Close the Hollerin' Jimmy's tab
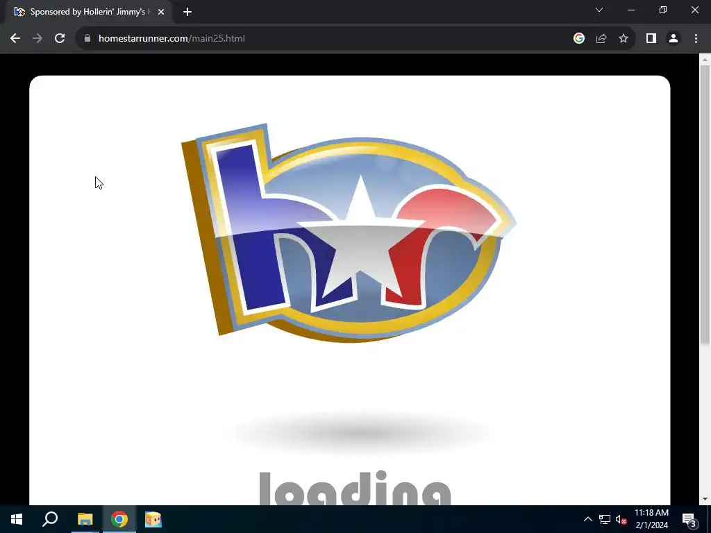The height and width of the screenshot is (533, 711). [161, 12]
